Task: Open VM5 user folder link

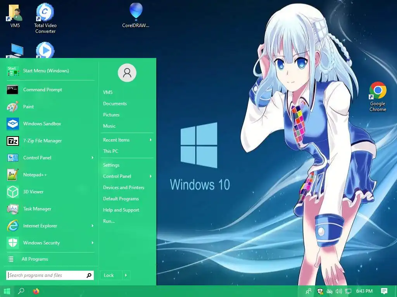Action: click(108, 92)
